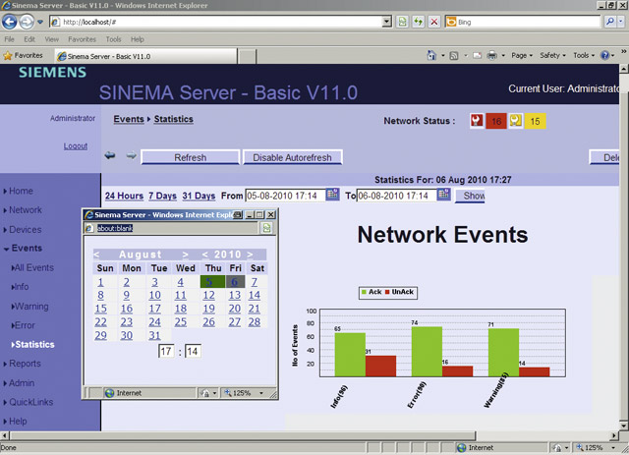Click the Favorites star icon
Viewport: 629px width, 455px height.
9,56
